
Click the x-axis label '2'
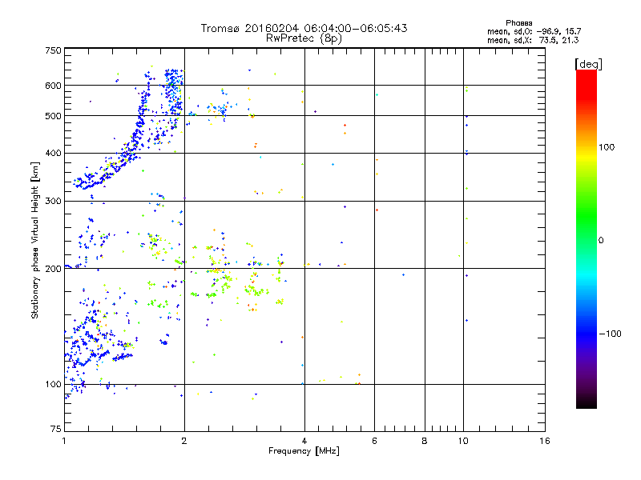[184, 441]
